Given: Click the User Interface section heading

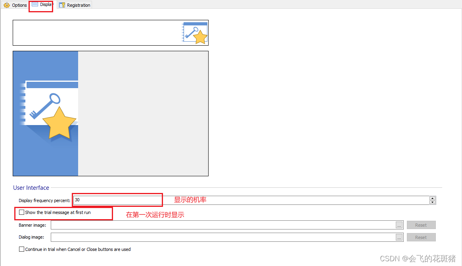Looking at the screenshot, I should tap(31, 187).
